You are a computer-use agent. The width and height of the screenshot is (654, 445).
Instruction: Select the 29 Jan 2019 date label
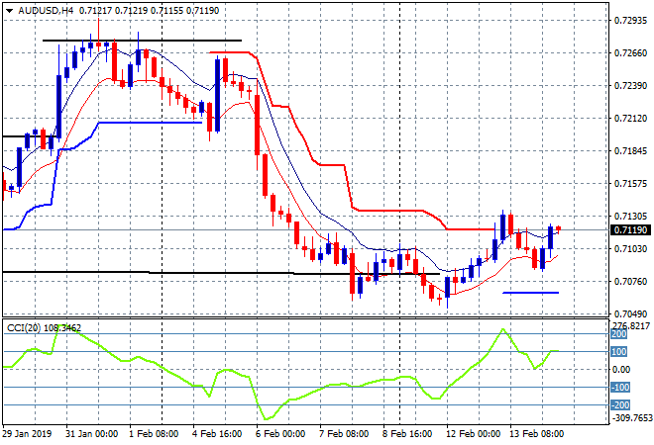[x=31, y=433]
